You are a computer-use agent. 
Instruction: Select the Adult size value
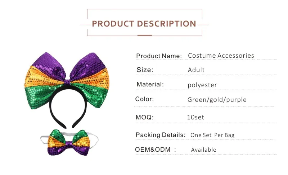[x=196, y=70]
